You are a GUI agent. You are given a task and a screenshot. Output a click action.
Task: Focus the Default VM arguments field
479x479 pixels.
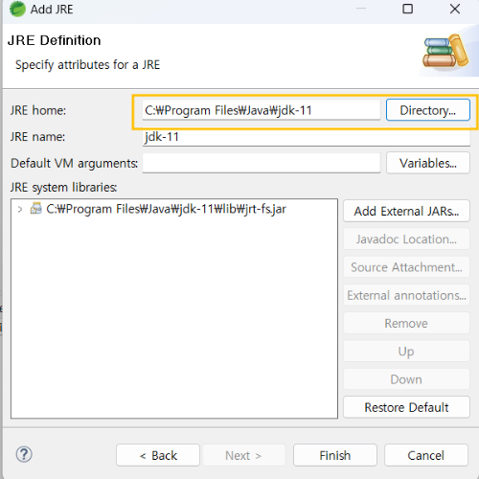(x=262, y=163)
